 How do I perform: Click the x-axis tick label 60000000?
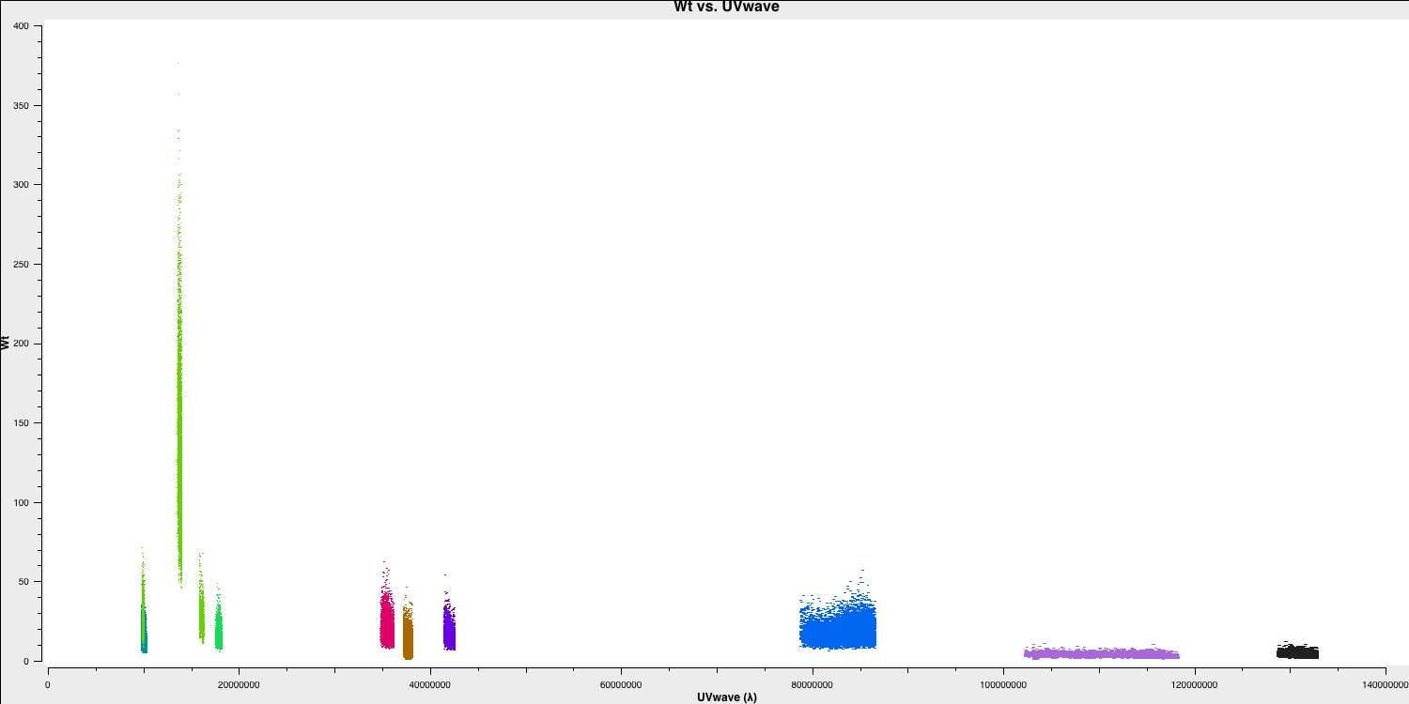[x=621, y=684]
